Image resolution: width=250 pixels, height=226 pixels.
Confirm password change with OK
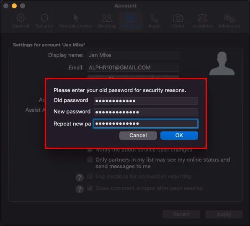tap(179, 136)
